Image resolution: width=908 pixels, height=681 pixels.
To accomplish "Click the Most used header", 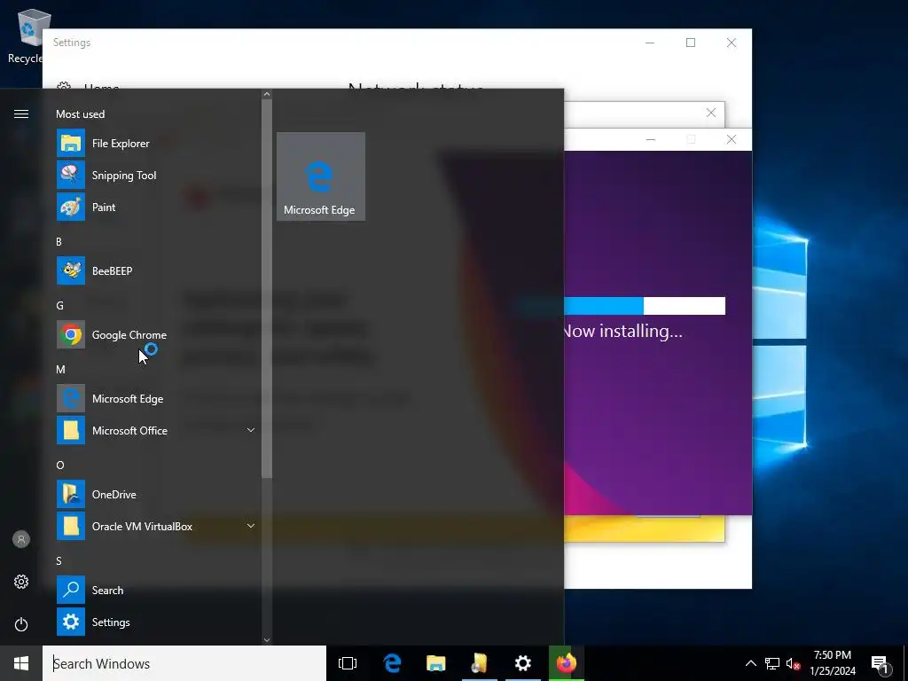I will pos(80,114).
